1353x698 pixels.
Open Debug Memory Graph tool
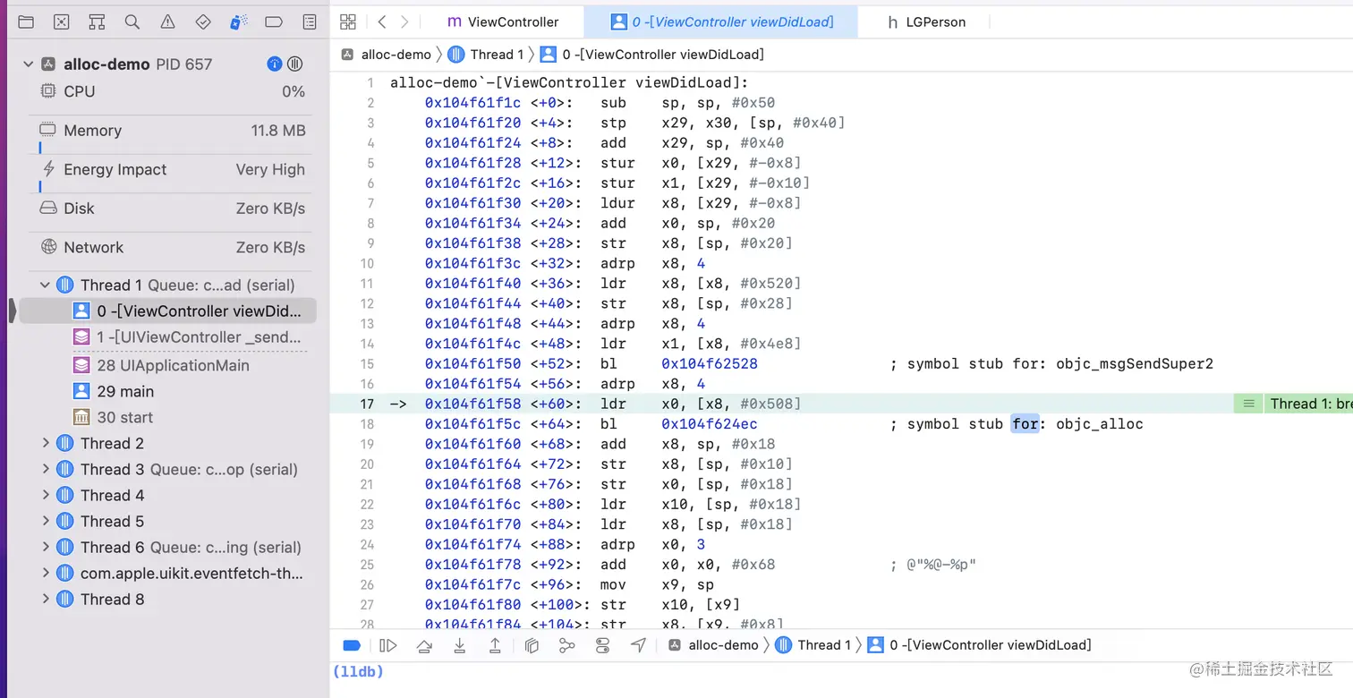[566, 645]
